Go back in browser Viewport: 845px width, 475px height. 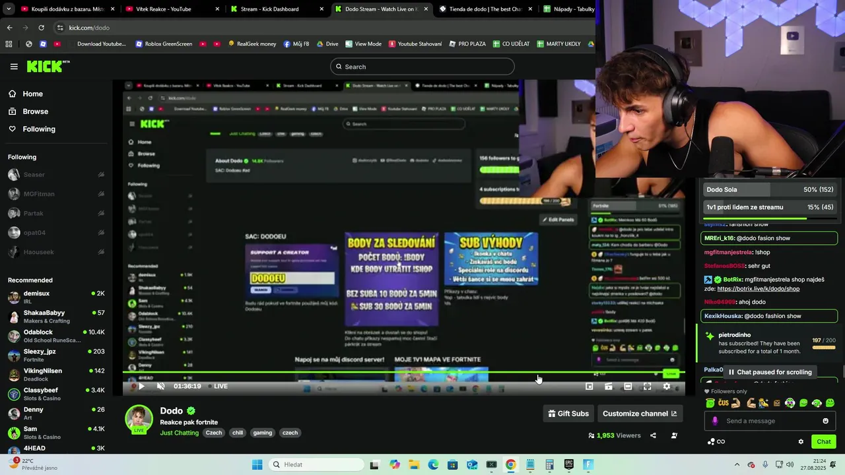[x=9, y=28]
